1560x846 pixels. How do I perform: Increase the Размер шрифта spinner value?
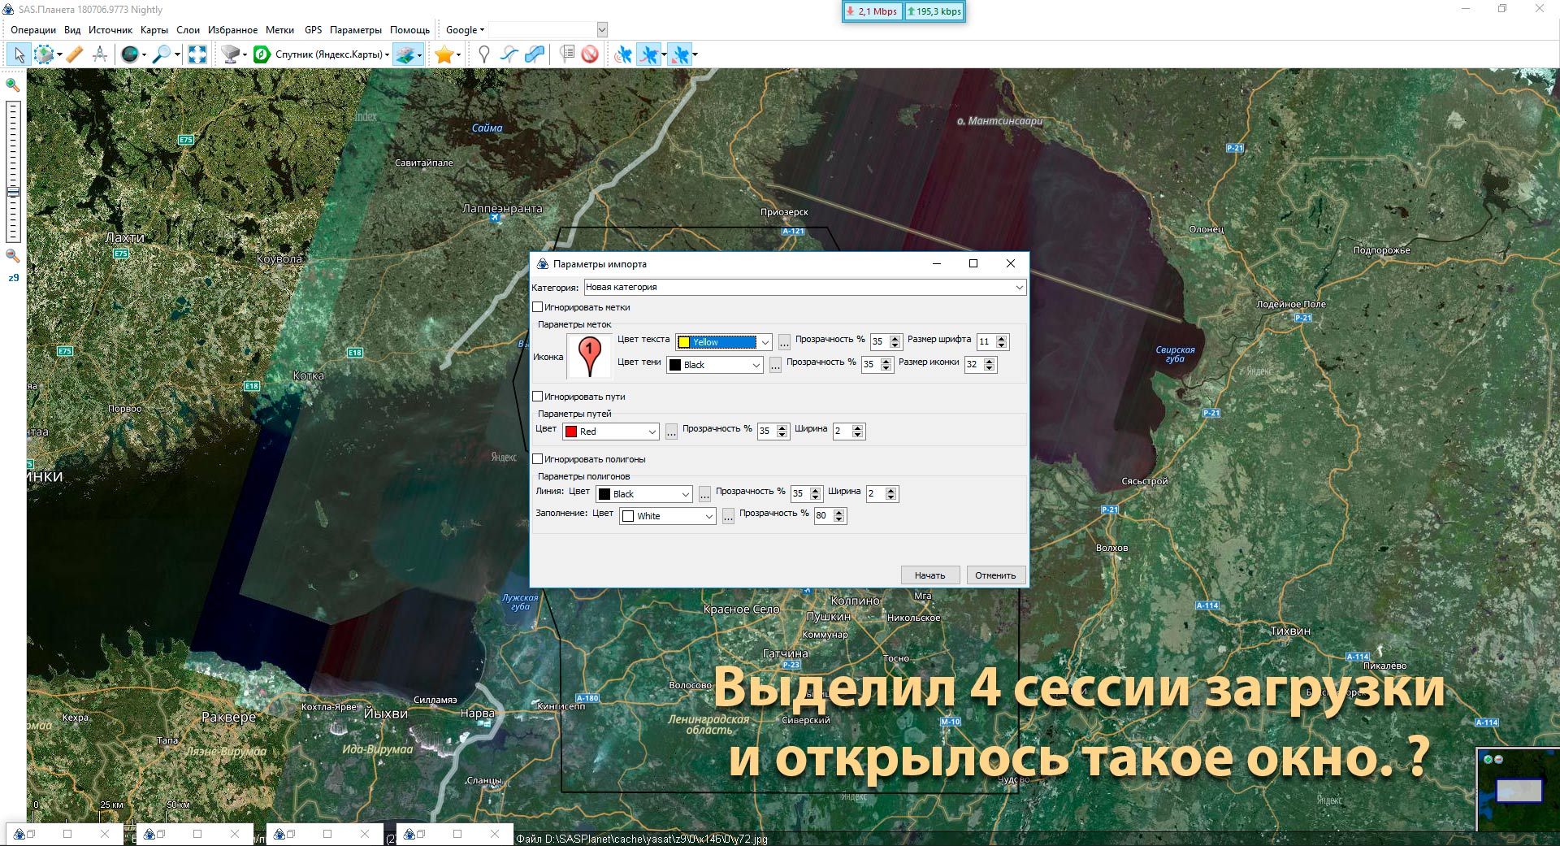point(1002,338)
